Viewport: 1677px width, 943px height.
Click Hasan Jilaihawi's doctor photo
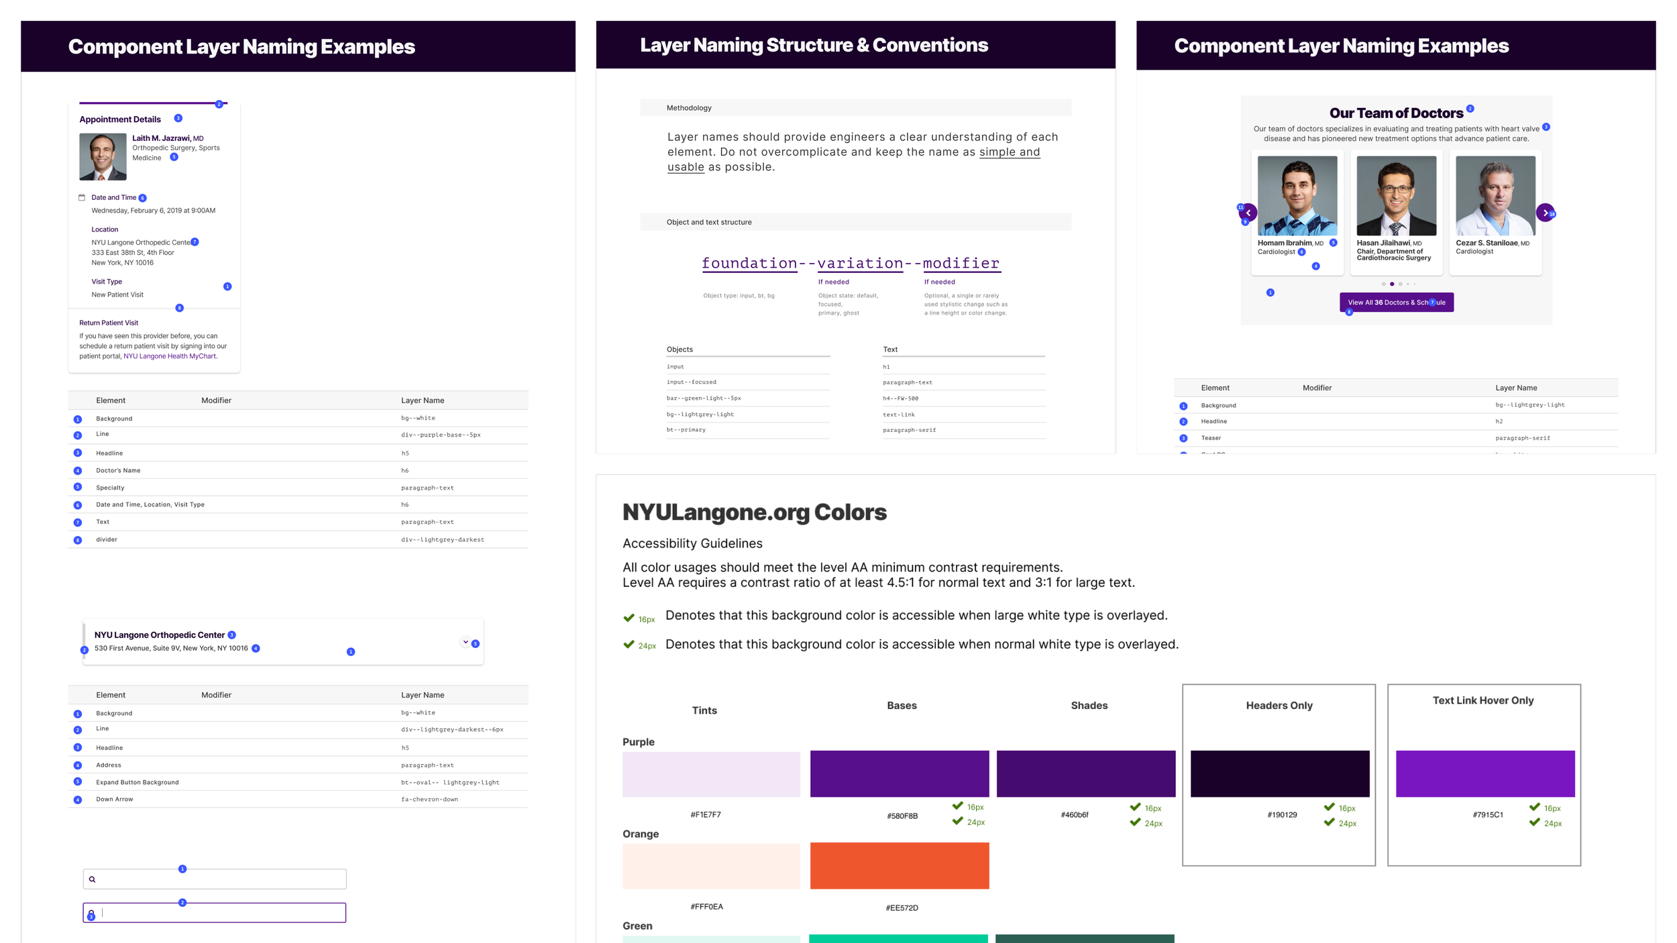1397,196
